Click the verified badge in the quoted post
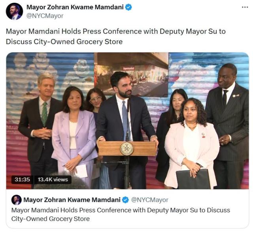Image resolution: width=253 pixels, height=232 pixels. (125, 200)
